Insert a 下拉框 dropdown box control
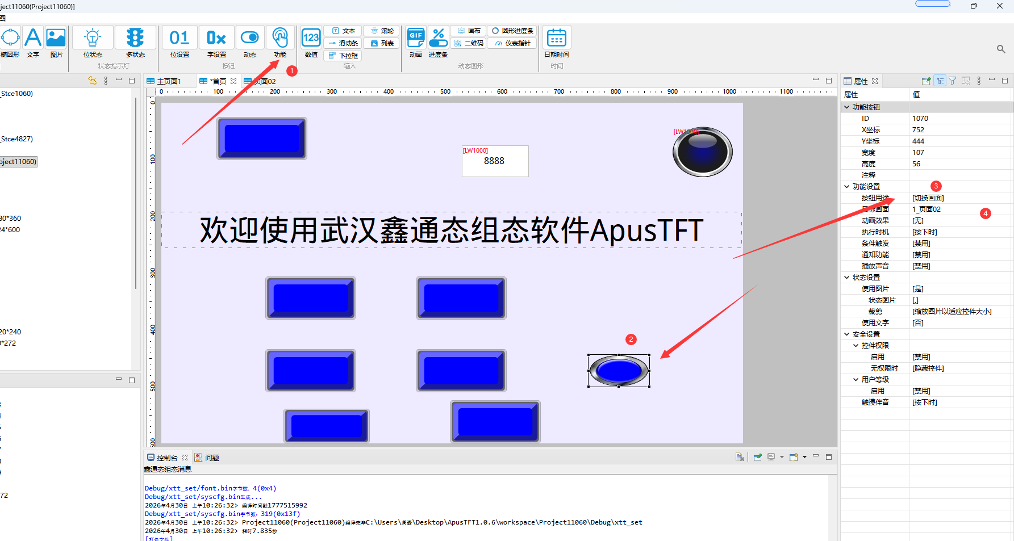This screenshot has width=1014, height=541. pyautogui.click(x=343, y=56)
